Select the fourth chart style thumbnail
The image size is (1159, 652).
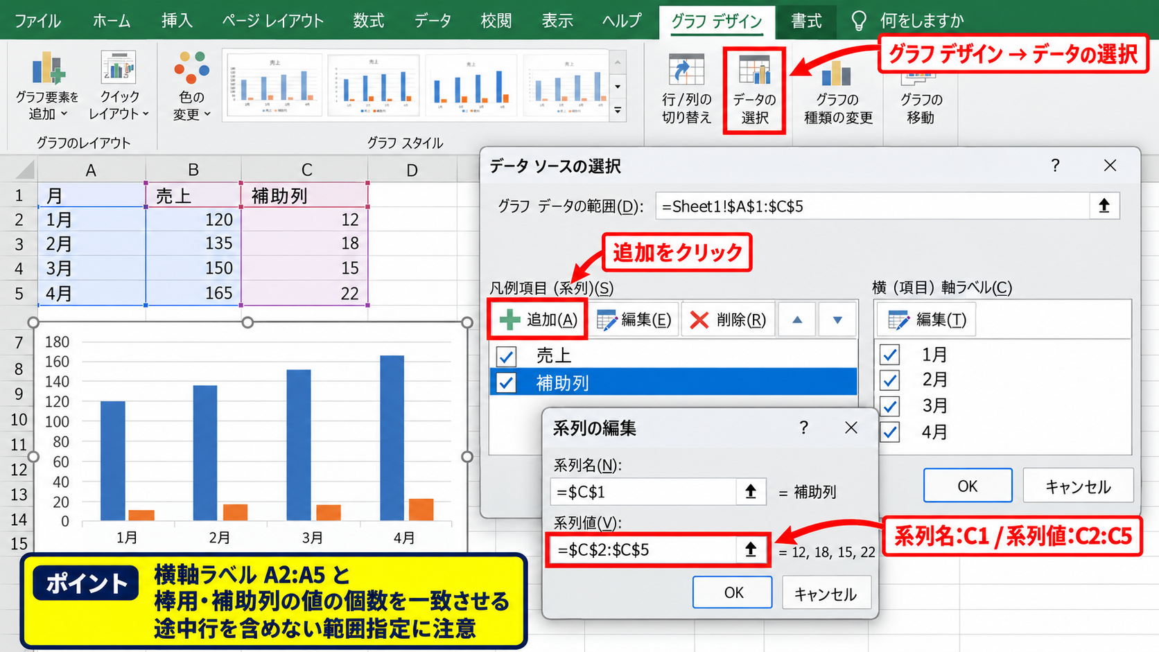[x=567, y=85]
